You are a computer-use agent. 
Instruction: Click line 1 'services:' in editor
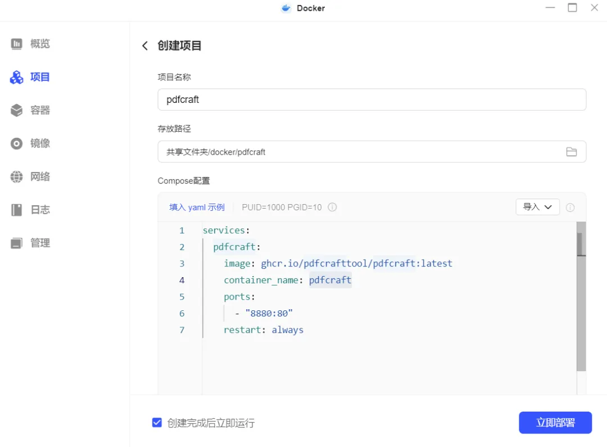click(x=226, y=230)
